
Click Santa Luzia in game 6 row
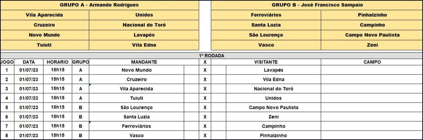pos(136,117)
